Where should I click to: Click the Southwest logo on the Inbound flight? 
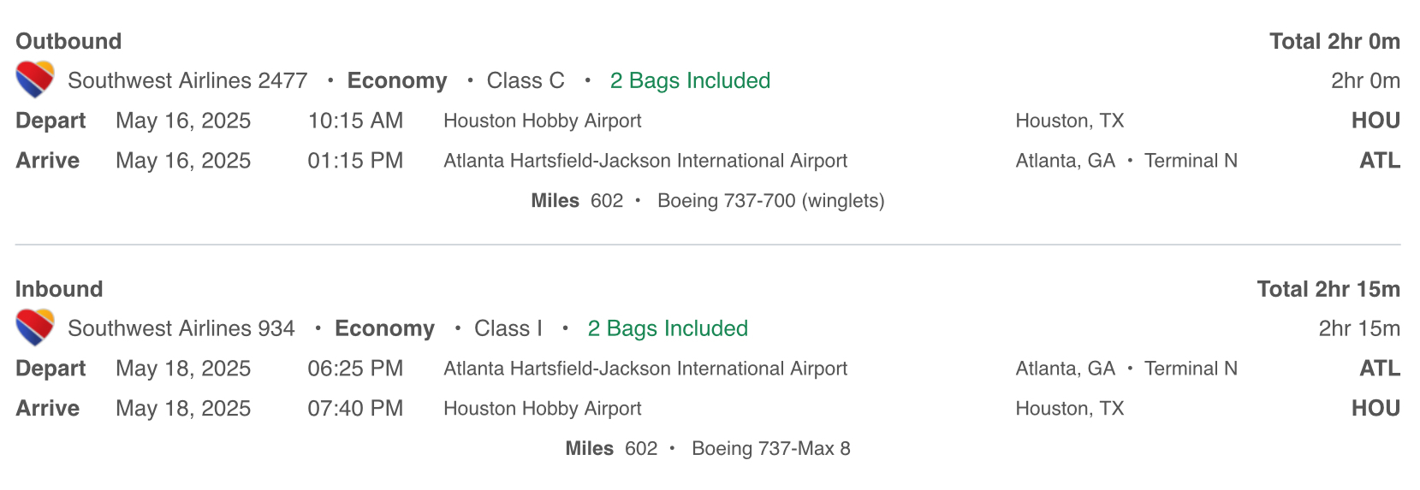point(35,328)
